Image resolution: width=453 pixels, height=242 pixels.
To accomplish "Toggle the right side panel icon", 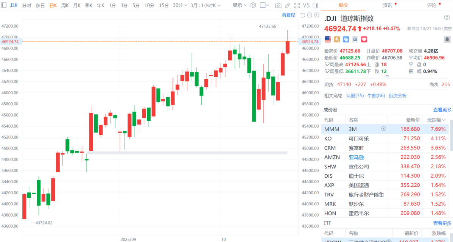I will point(315,5).
